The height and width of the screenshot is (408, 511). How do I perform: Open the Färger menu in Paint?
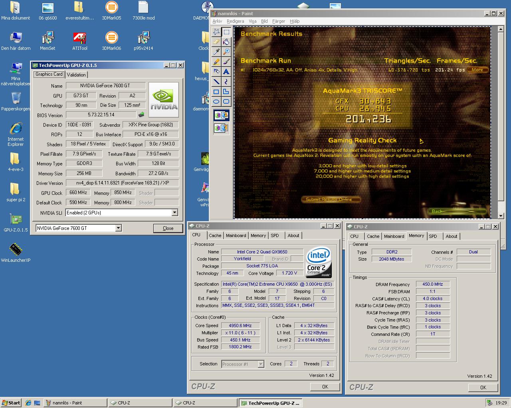(279, 21)
